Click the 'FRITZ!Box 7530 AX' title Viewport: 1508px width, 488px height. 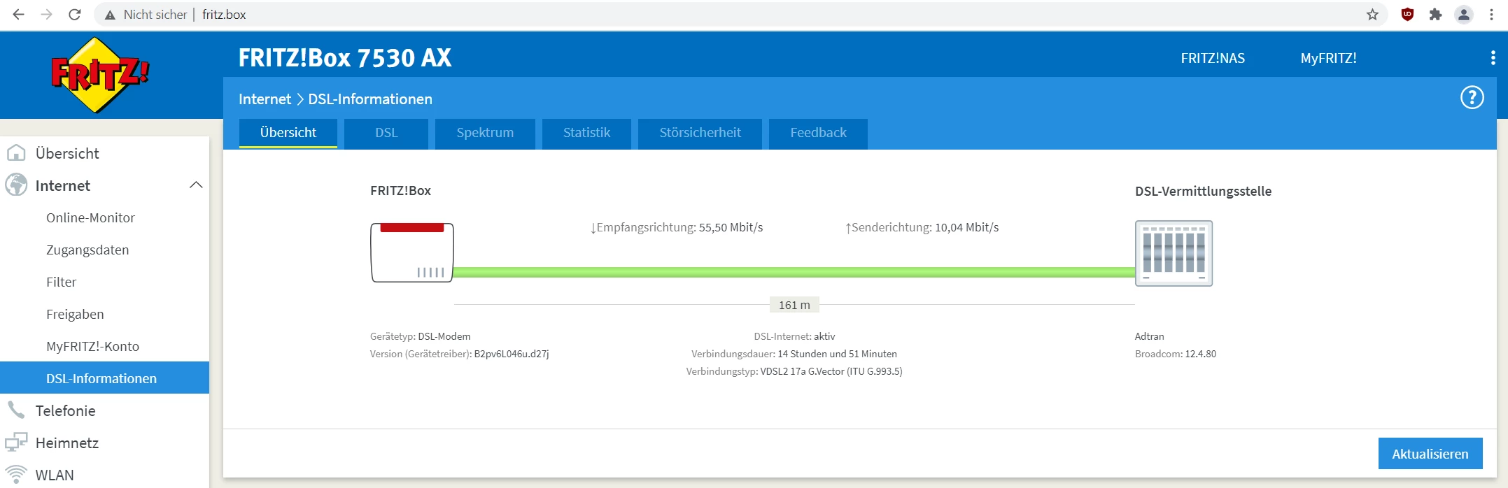click(x=345, y=57)
